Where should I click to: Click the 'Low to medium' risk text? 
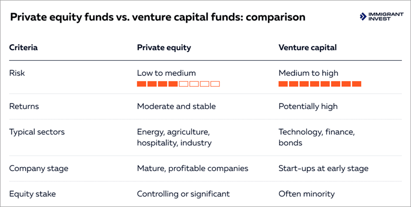tap(166, 73)
